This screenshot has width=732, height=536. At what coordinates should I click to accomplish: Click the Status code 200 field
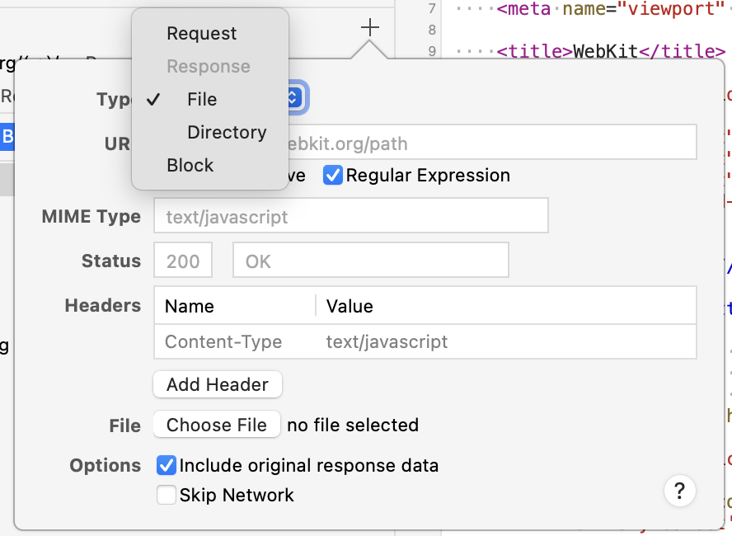click(183, 261)
